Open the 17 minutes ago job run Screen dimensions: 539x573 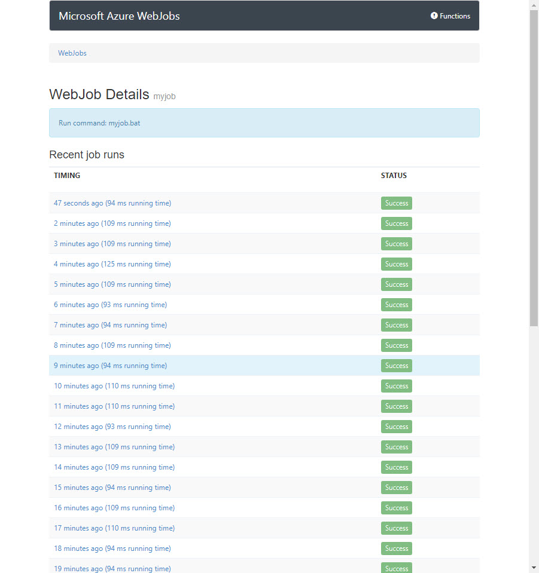click(x=114, y=528)
